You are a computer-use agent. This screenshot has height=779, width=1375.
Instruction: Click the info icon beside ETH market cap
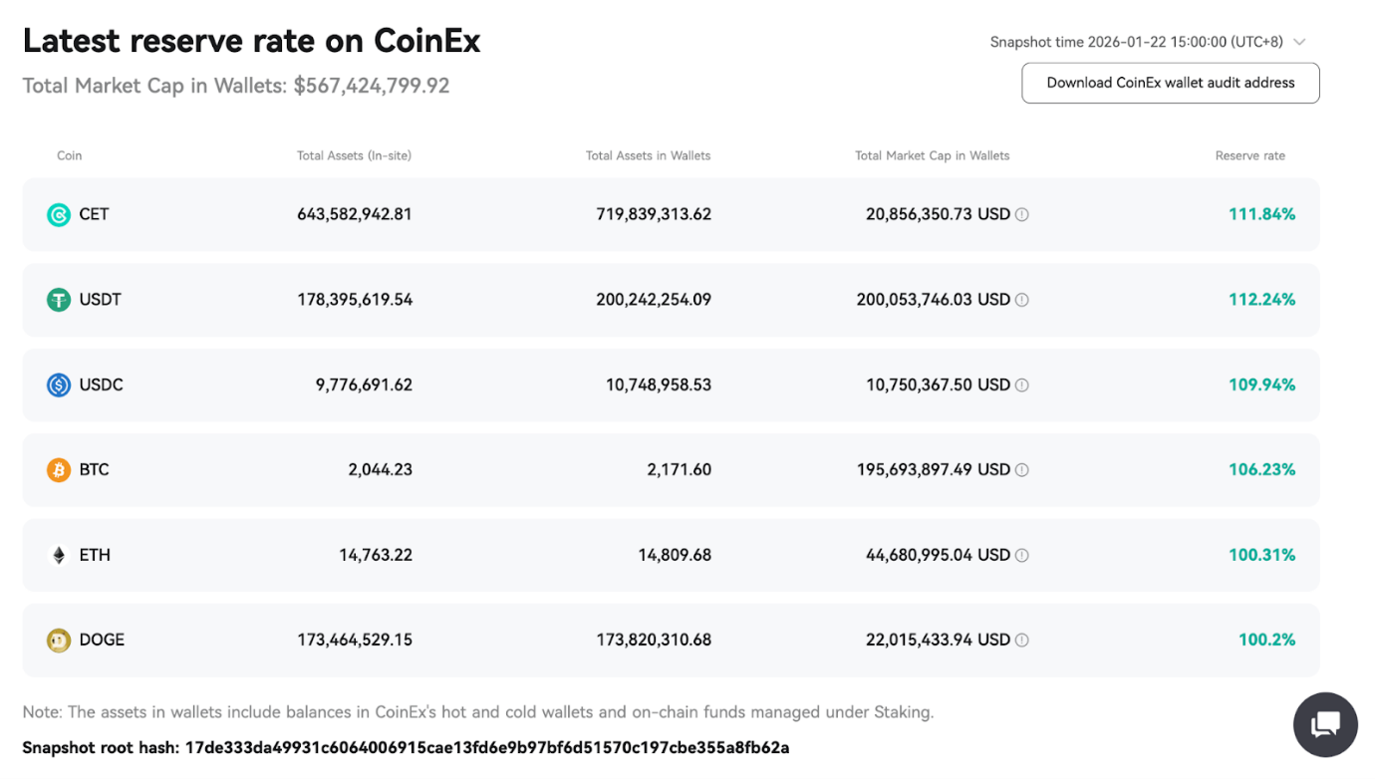click(1022, 555)
